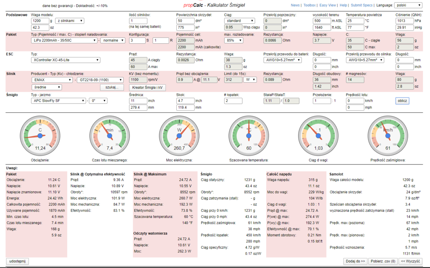Open the Toolbox link in the header
430x268 pixels.
point(309,5)
